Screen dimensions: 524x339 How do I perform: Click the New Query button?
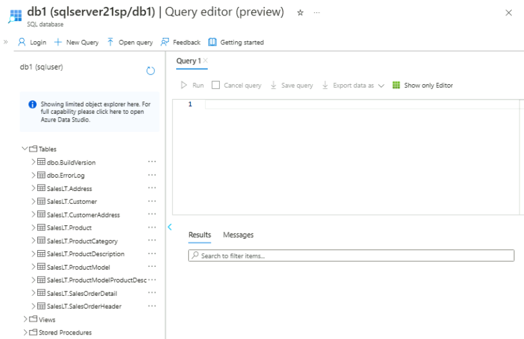(76, 42)
